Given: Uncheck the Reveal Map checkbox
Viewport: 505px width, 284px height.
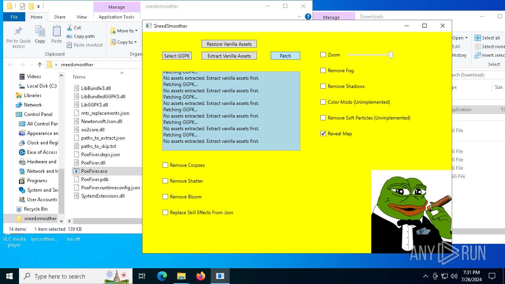Looking at the screenshot, I should point(323,133).
